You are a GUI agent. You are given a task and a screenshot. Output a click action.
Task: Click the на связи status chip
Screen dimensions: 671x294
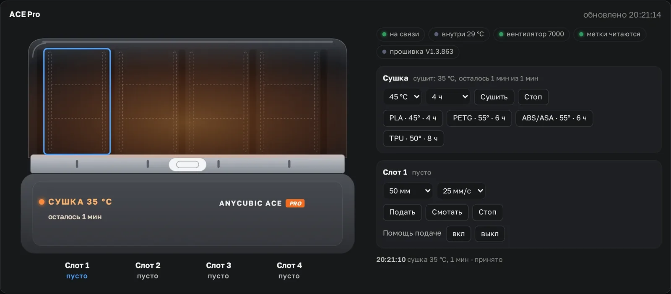(x=401, y=34)
